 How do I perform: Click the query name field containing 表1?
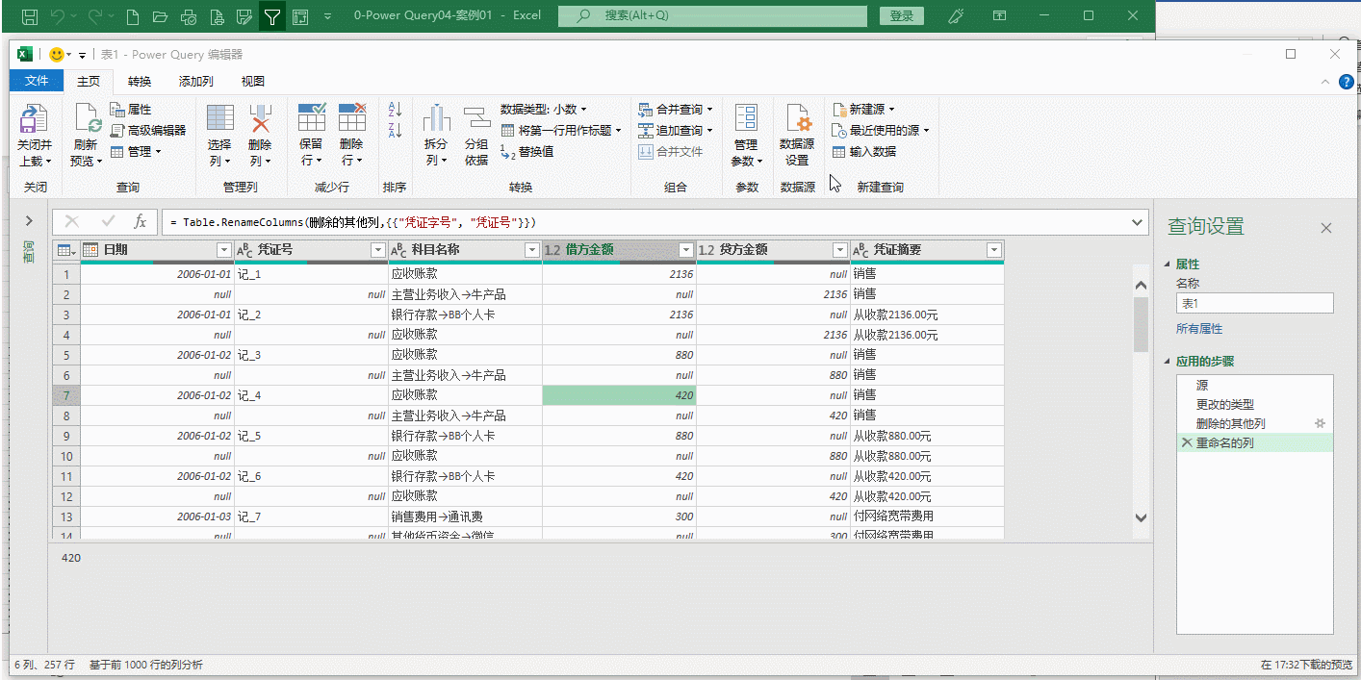point(1255,303)
